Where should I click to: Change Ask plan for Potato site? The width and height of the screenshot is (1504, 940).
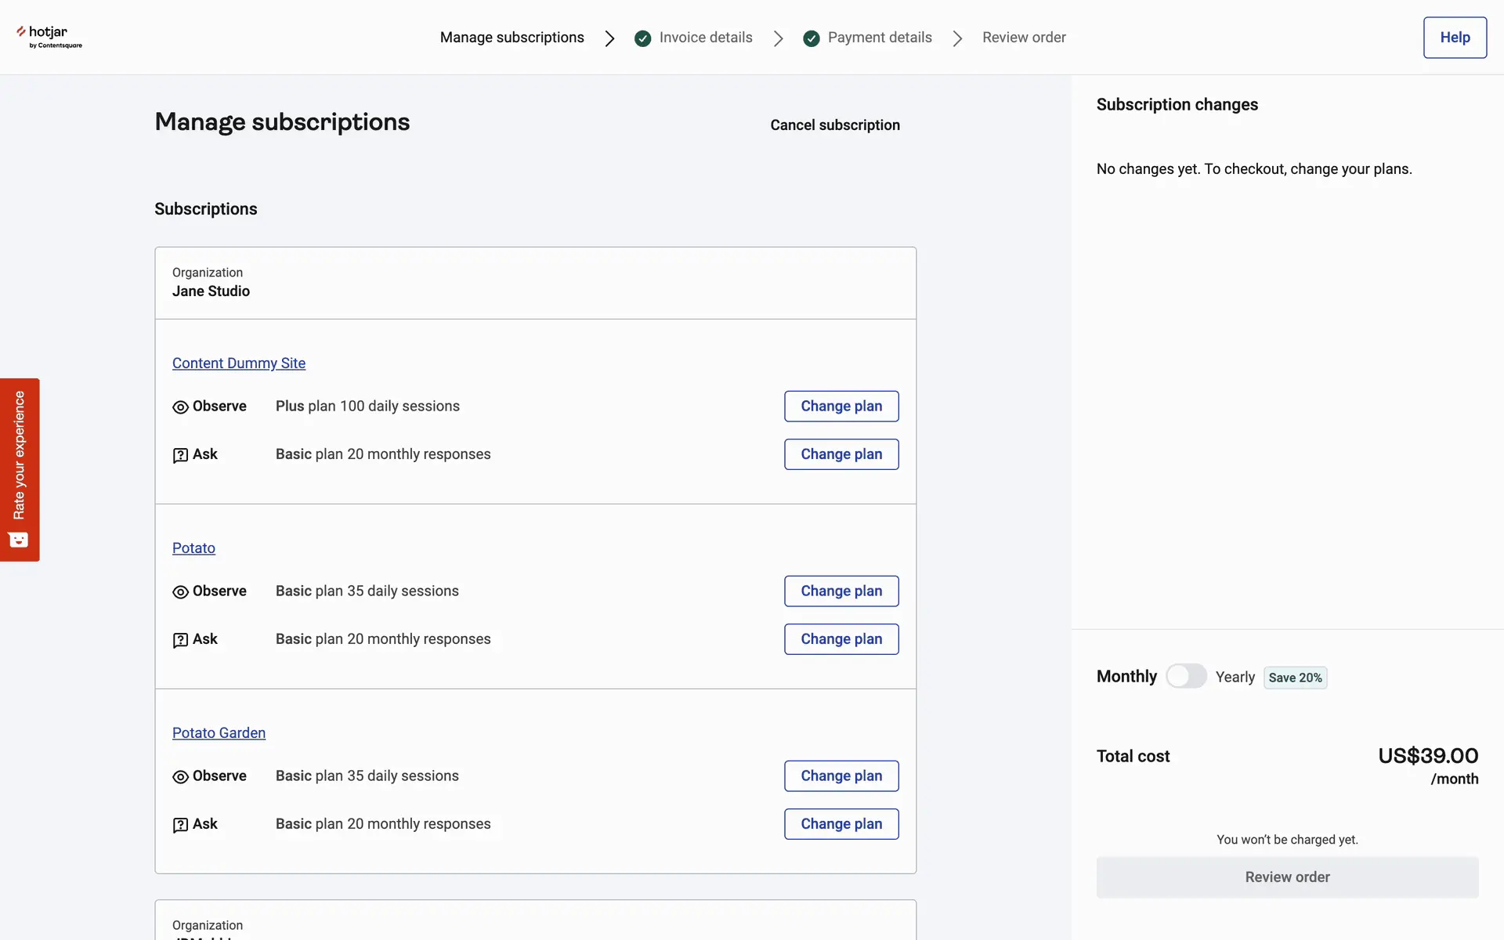point(841,639)
